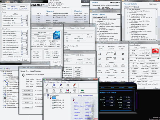Select Storage controllers in Device Manager

tap(12, 102)
